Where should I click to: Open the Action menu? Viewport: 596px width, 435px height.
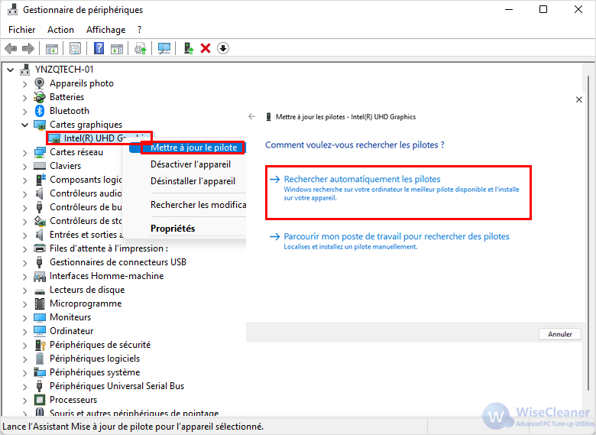(60, 30)
